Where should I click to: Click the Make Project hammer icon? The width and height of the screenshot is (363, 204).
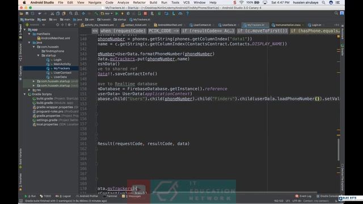96,14
